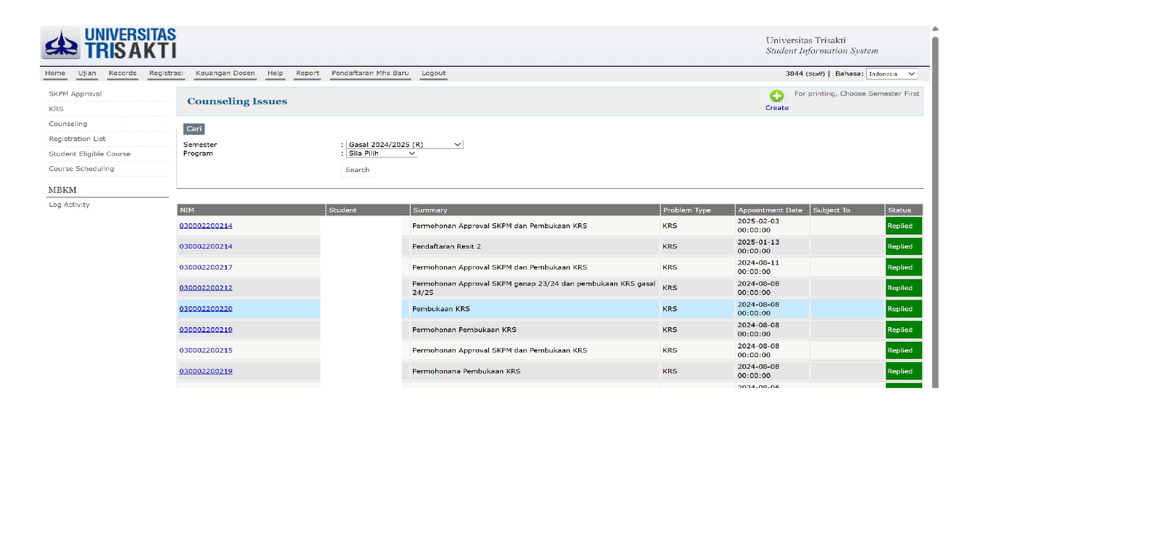Open NIM 030002200214 for Pendaftaran Resit 2
The width and height of the screenshot is (1155, 535).
pyautogui.click(x=206, y=246)
